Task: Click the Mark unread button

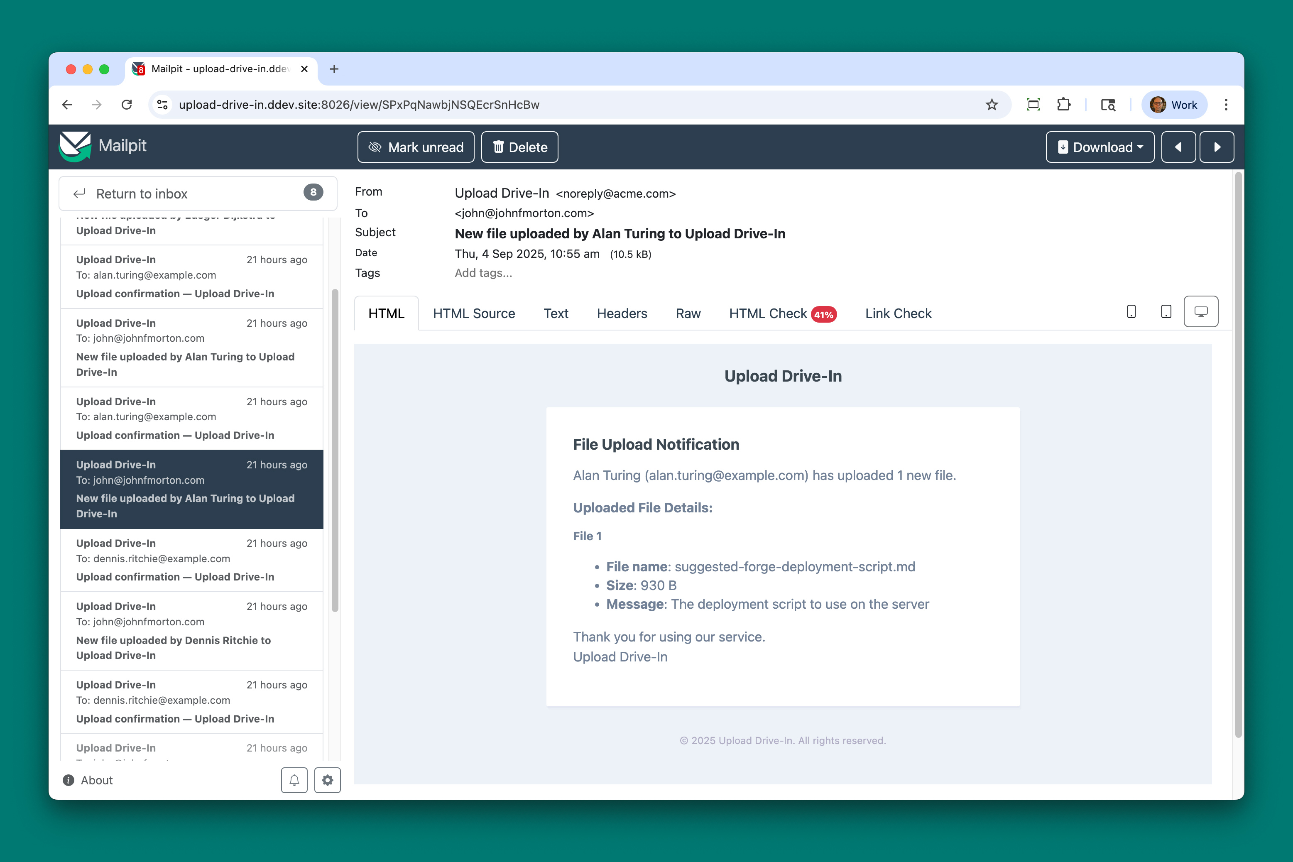Action: pyautogui.click(x=416, y=147)
